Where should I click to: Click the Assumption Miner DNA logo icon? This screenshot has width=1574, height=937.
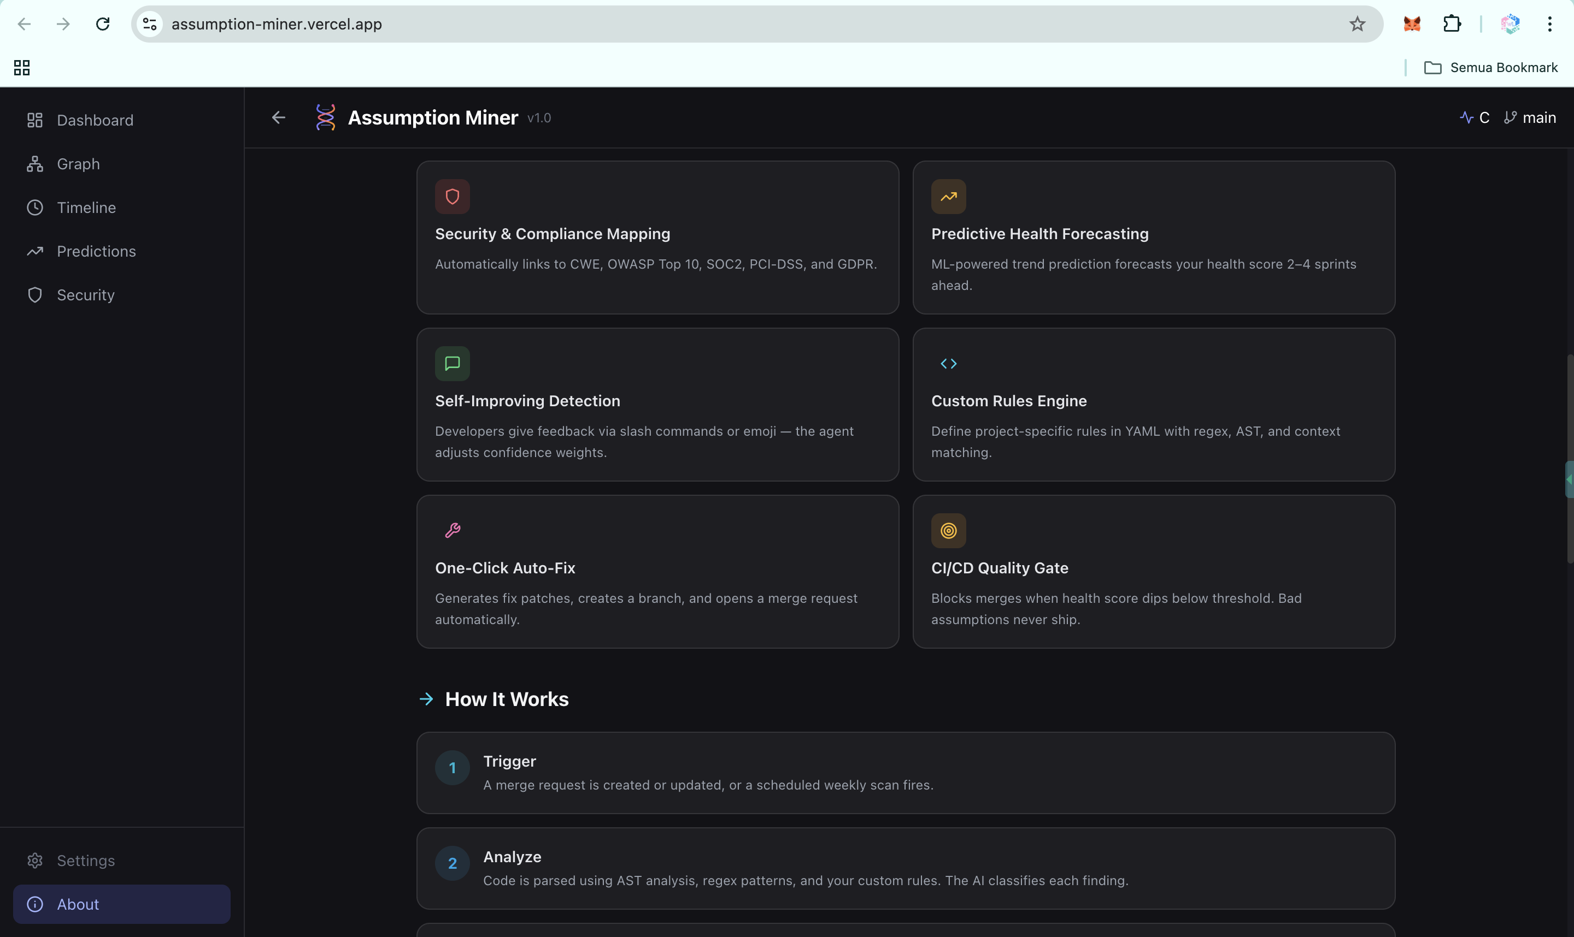pyautogui.click(x=325, y=117)
